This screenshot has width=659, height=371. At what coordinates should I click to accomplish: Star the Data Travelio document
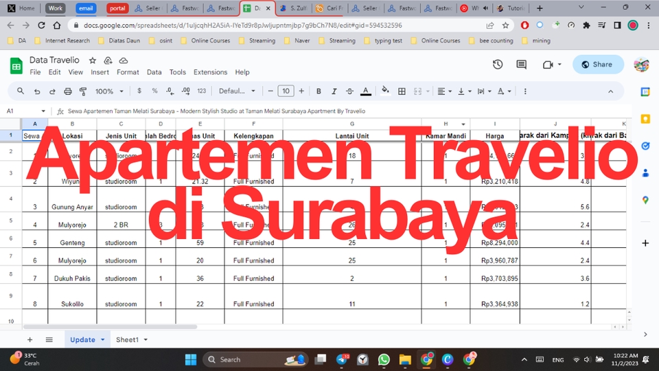tap(93, 60)
